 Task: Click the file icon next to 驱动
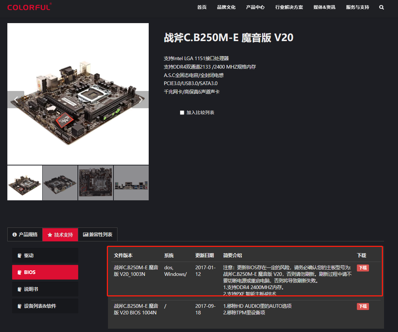tap(19, 255)
